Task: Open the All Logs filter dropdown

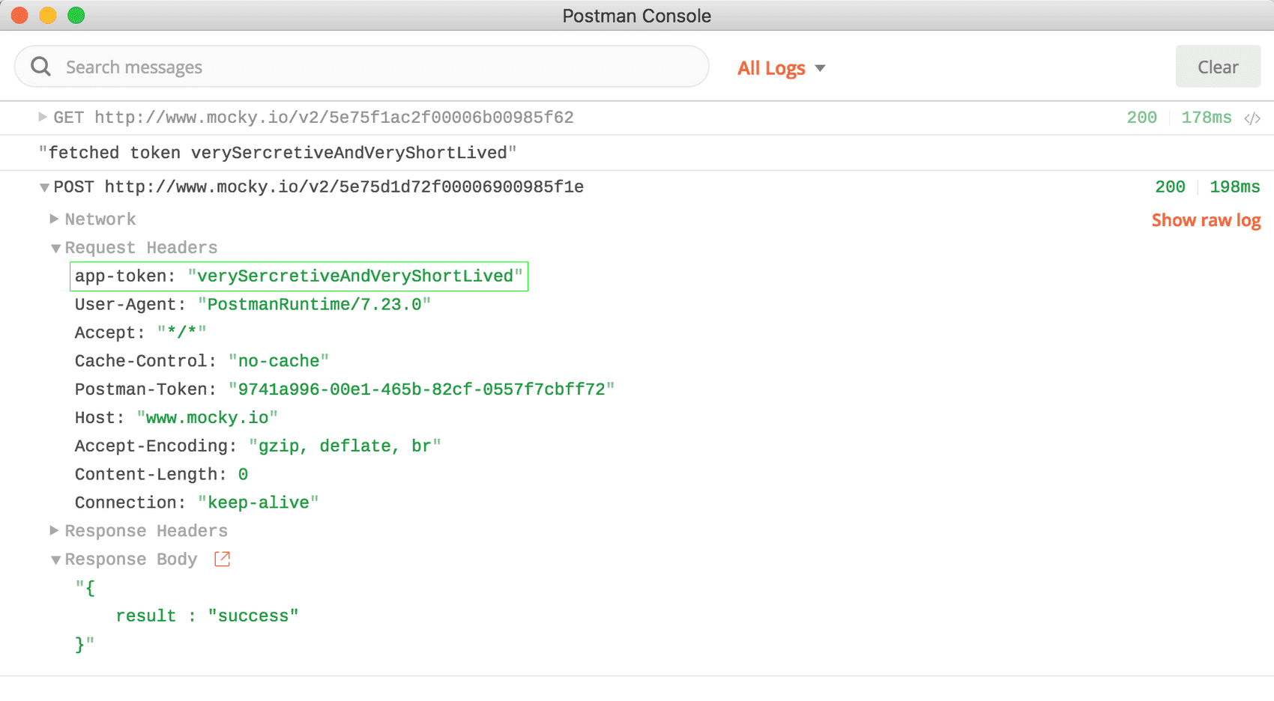Action: [x=781, y=68]
